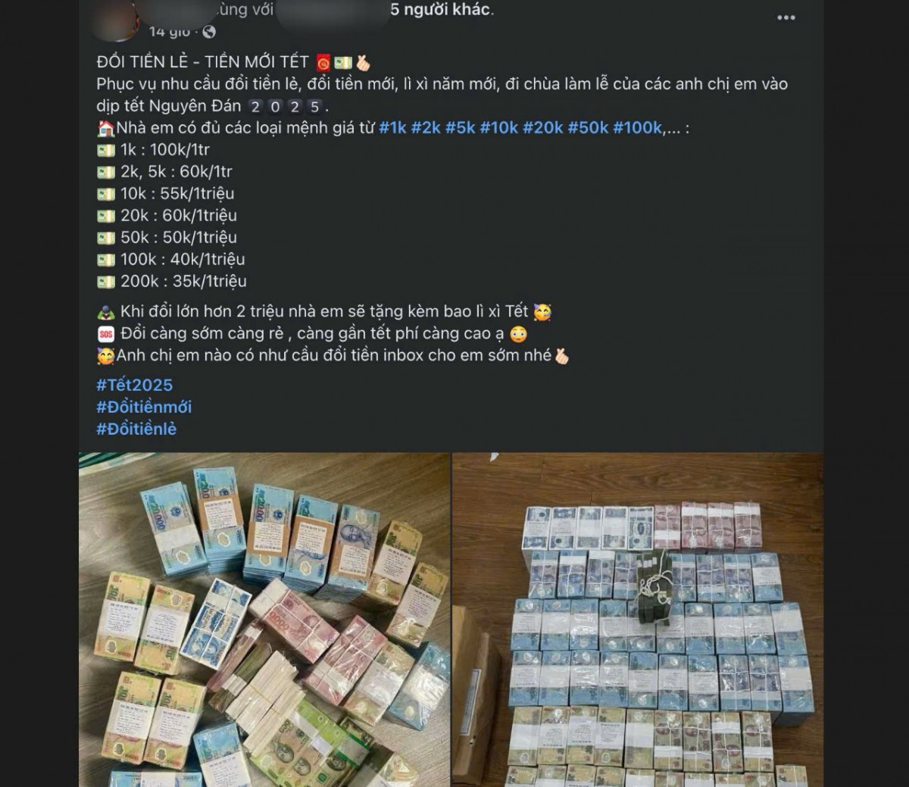Click the money emoji beside '200k : 35k/1triệu'
Screen dimensions: 909x787
click(x=106, y=282)
